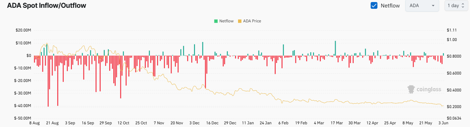Click the $0.6000 price axis label
470x127 pixels.
tap(454, 73)
